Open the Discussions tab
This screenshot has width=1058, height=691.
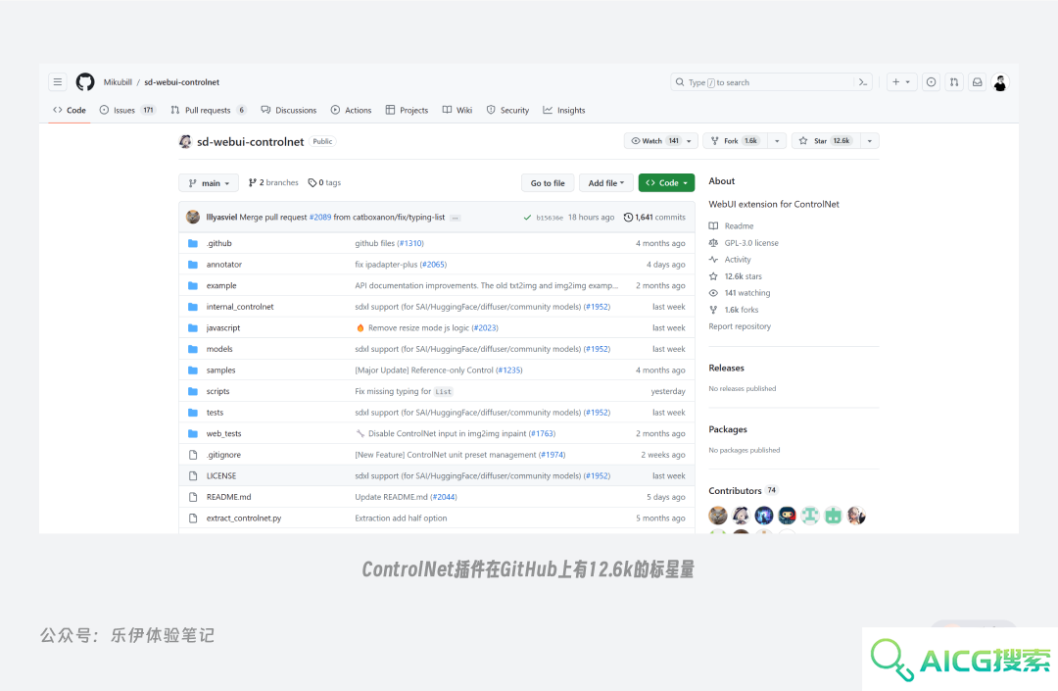tap(289, 110)
